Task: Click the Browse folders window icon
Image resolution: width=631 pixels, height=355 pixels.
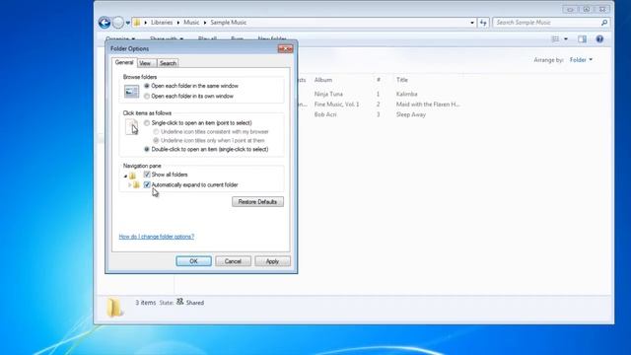Action: click(x=131, y=92)
